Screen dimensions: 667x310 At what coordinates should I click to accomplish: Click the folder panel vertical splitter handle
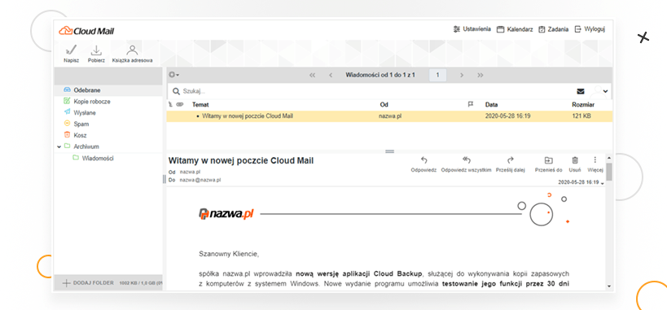[165, 180]
